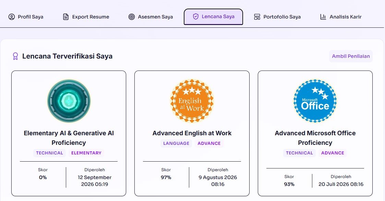
Task: Go to the Asesmen Saya tab
Action: (x=151, y=17)
